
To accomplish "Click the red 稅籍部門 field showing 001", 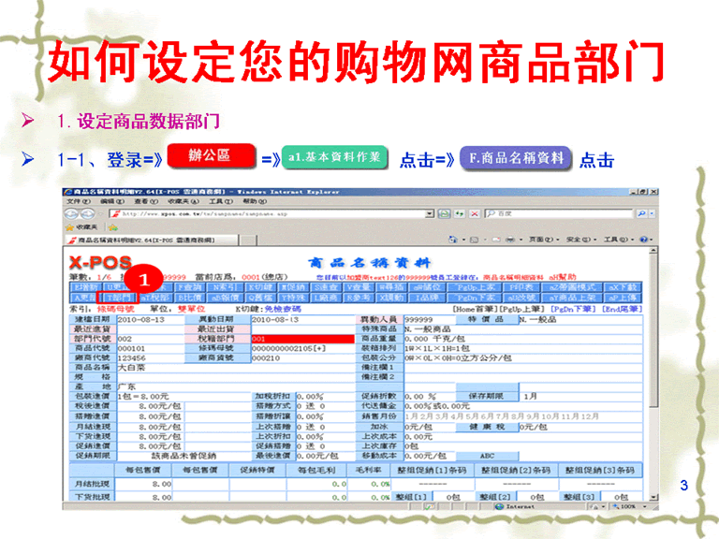I will [302, 339].
